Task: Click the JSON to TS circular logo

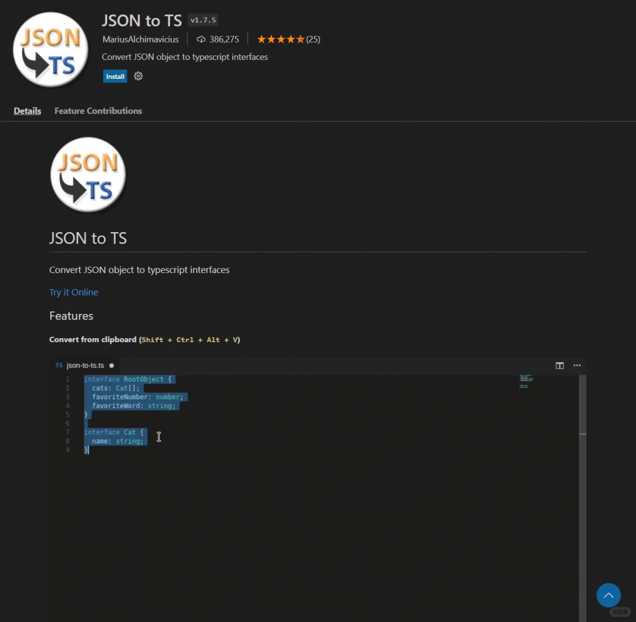Action: [x=50, y=48]
